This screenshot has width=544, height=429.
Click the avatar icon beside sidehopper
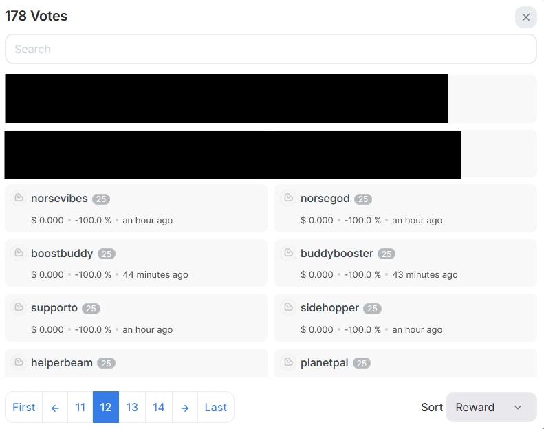288,308
